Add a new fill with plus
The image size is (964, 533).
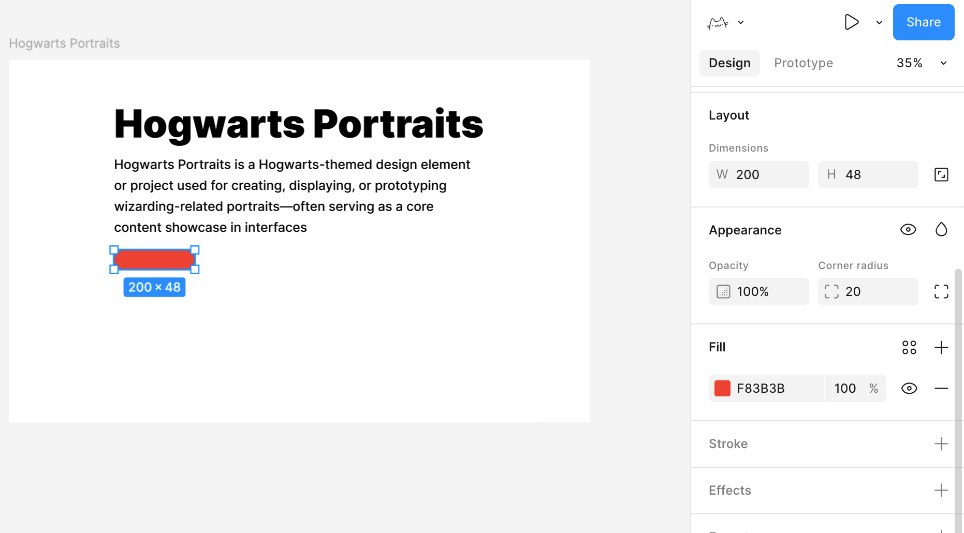[941, 347]
